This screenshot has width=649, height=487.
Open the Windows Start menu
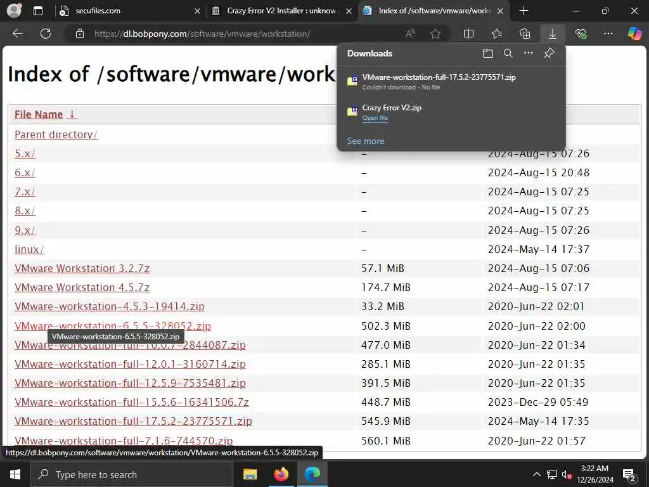click(x=15, y=474)
